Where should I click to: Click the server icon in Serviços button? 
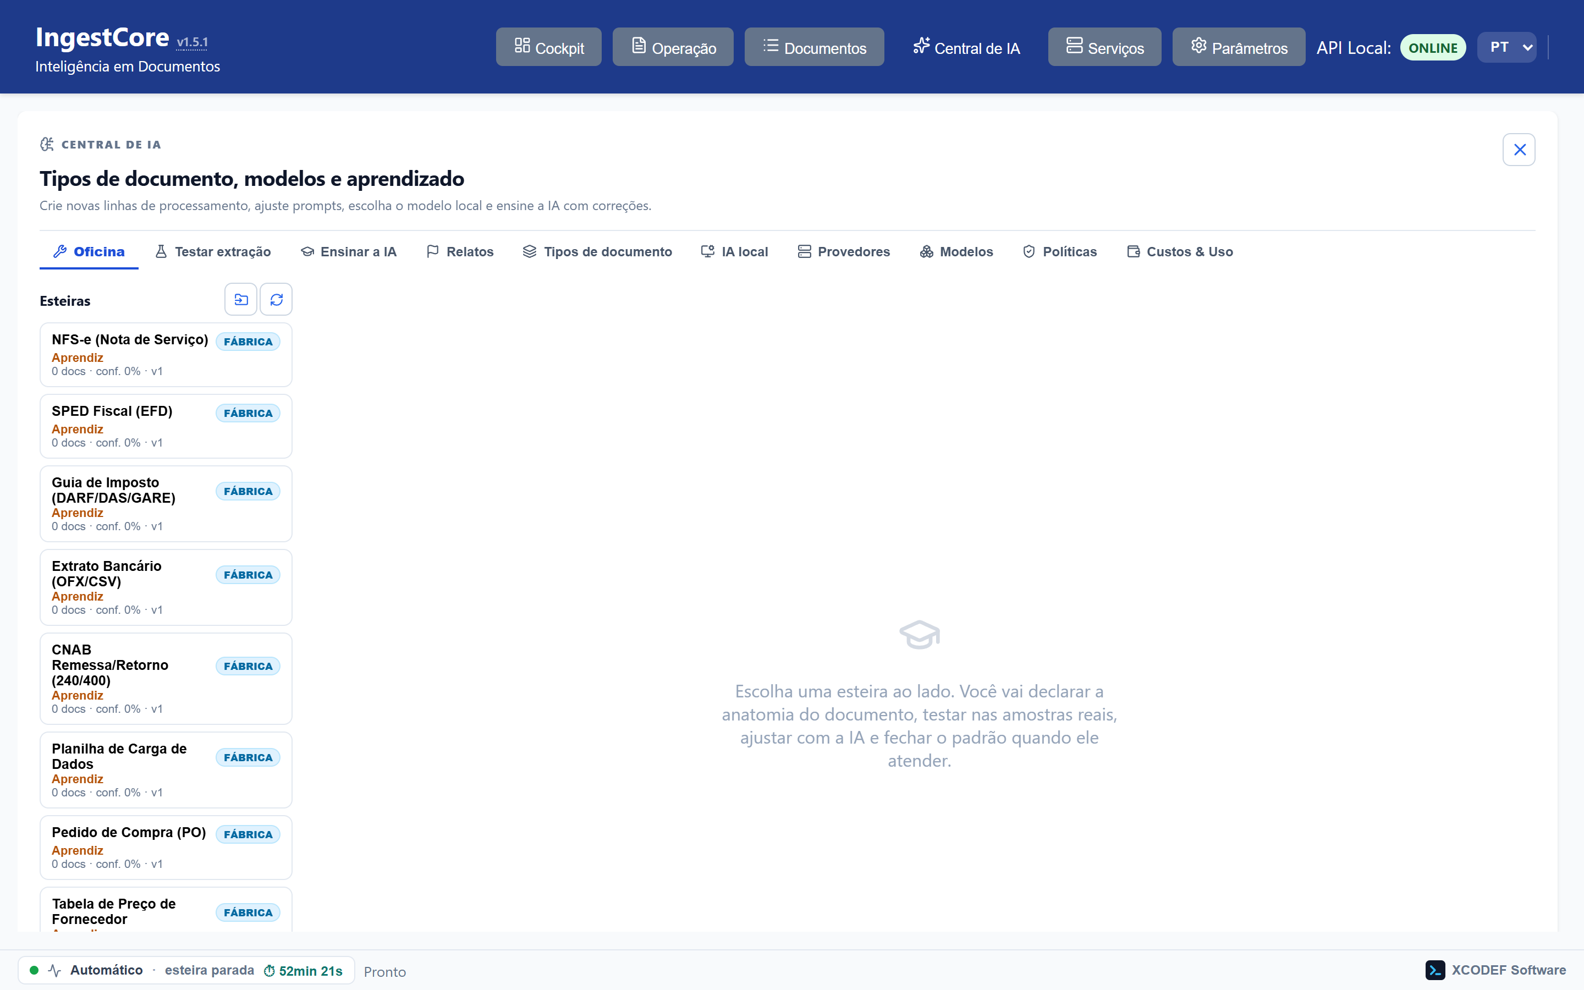(x=1075, y=45)
